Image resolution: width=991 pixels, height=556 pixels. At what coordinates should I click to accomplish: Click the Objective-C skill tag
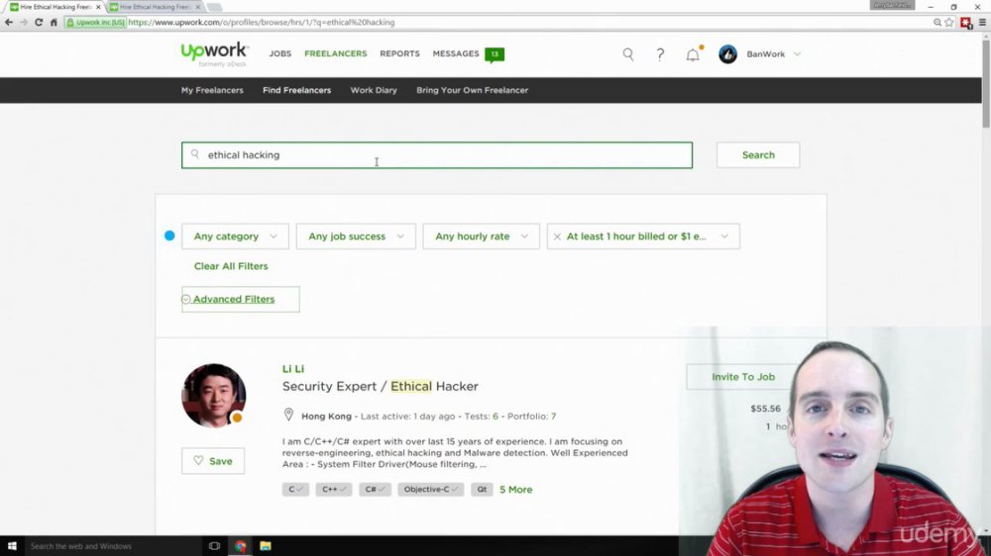(430, 489)
